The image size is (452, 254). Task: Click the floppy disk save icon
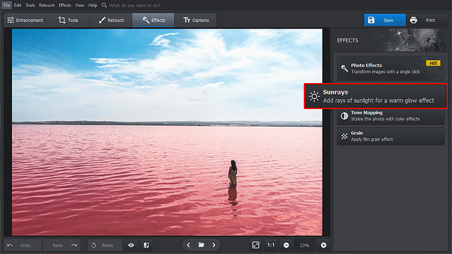(371, 20)
